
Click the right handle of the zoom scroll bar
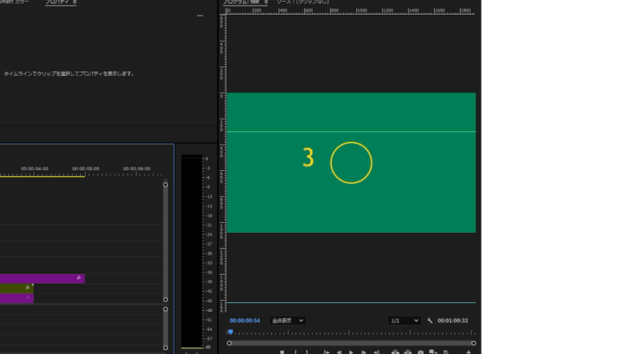474,343
